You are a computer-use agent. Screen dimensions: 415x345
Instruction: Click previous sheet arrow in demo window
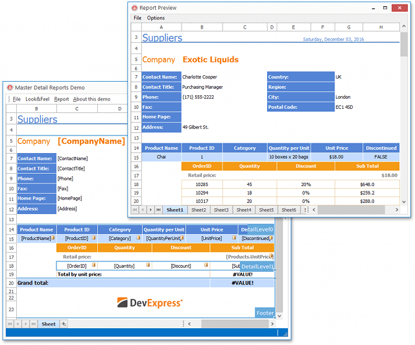18,324
